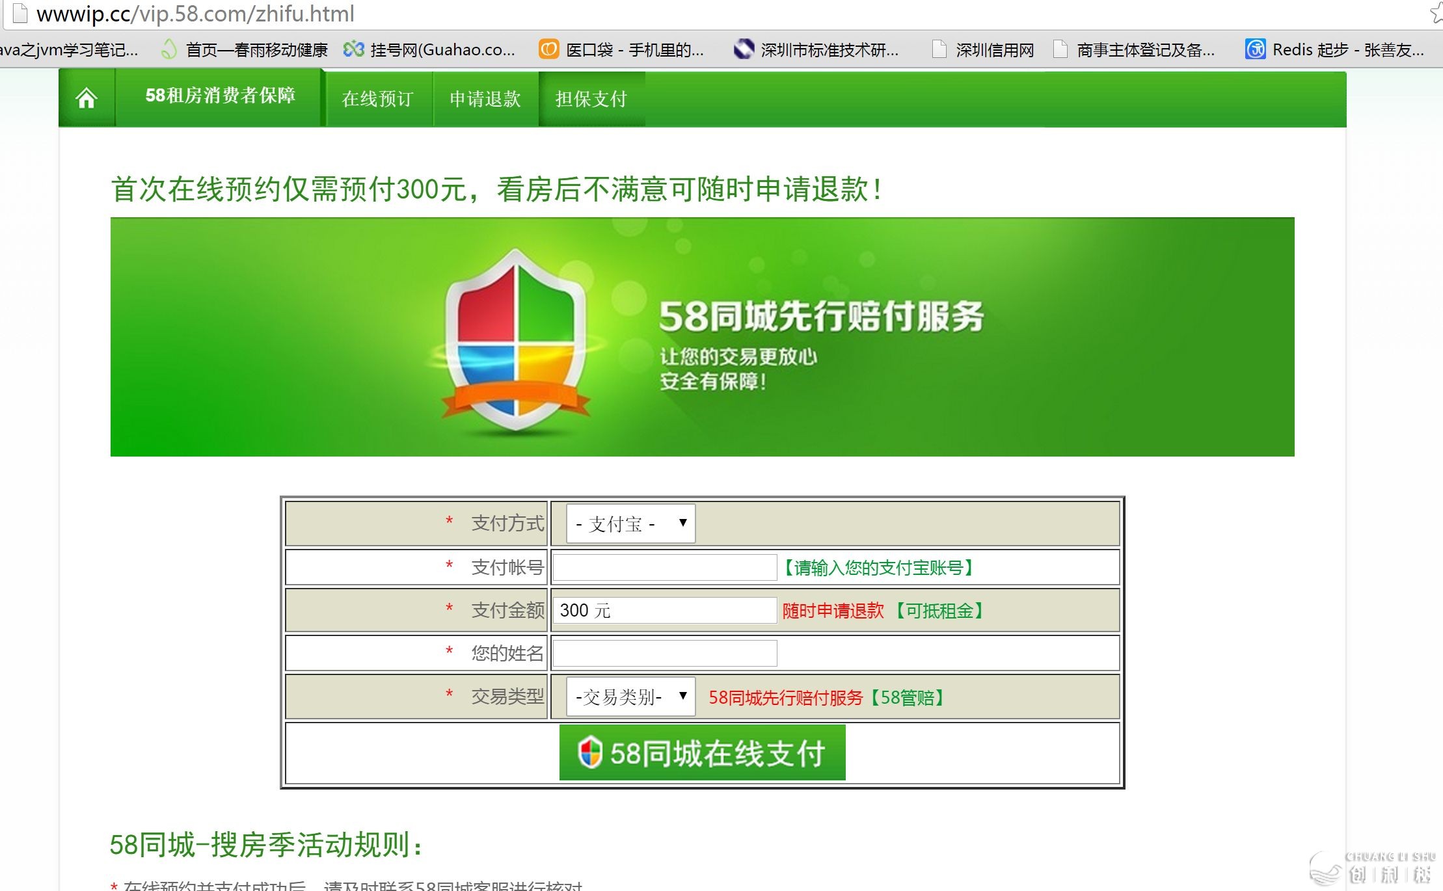Click the 【可抵租金】 green text

click(939, 611)
